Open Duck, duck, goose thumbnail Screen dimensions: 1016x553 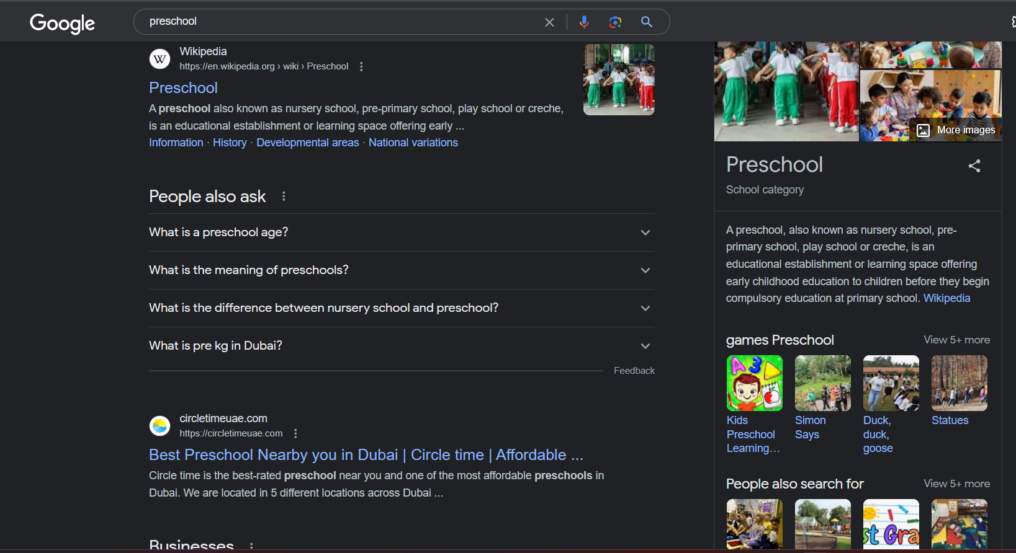point(891,383)
